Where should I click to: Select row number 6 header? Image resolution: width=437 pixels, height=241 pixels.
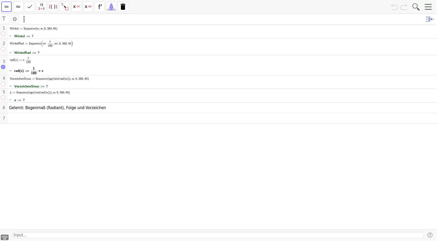coord(4,108)
